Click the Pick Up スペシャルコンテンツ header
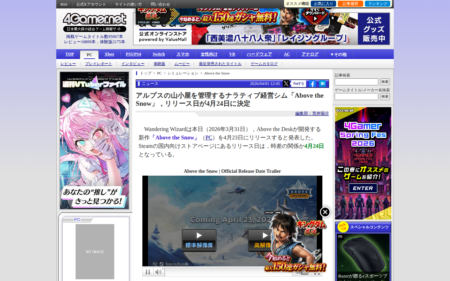The image size is (450, 281). point(363,227)
